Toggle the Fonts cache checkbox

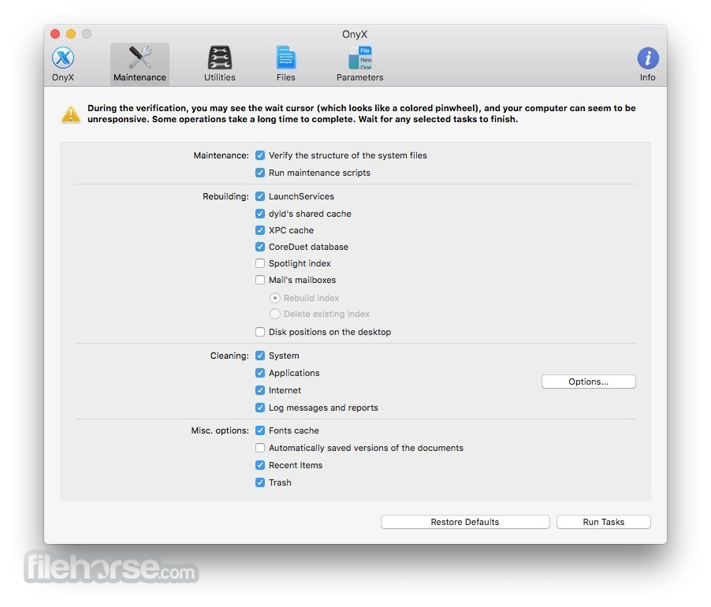(x=260, y=430)
